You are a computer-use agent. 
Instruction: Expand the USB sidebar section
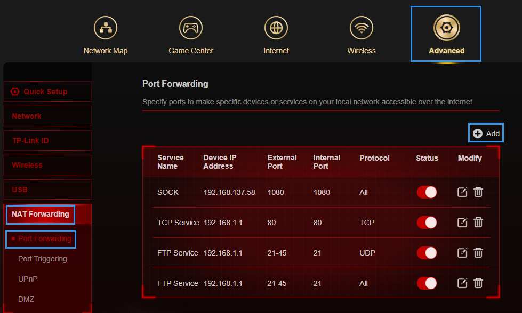click(x=47, y=190)
